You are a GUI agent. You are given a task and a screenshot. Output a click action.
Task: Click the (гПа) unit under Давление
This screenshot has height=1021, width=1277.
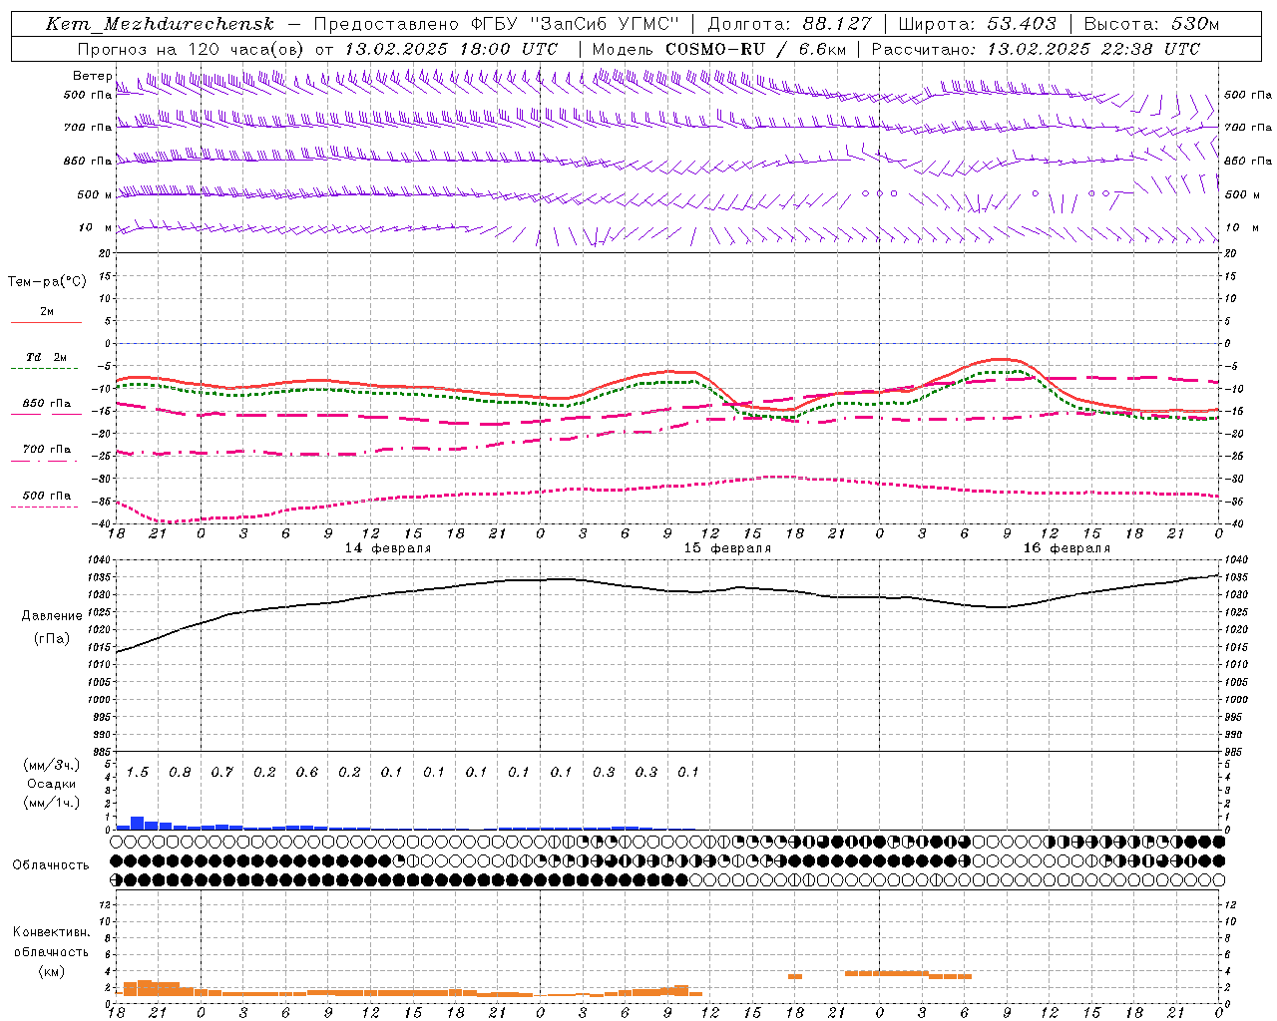pyautogui.click(x=52, y=638)
